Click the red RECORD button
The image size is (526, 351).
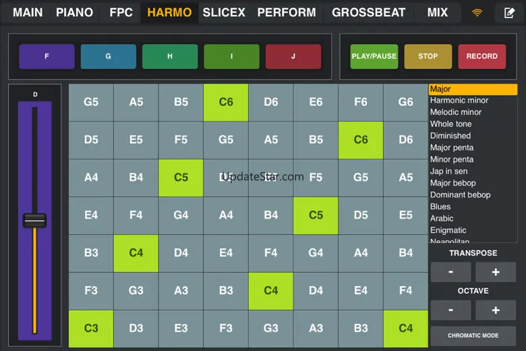[482, 57]
